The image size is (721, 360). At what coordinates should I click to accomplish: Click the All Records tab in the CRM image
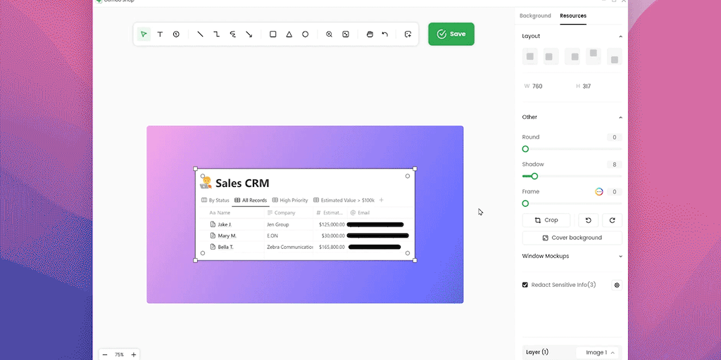[251, 200]
